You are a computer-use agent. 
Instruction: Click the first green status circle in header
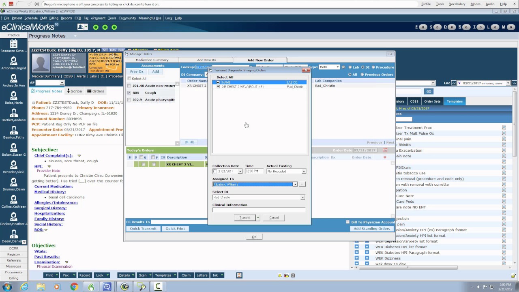[x=96, y=27]
